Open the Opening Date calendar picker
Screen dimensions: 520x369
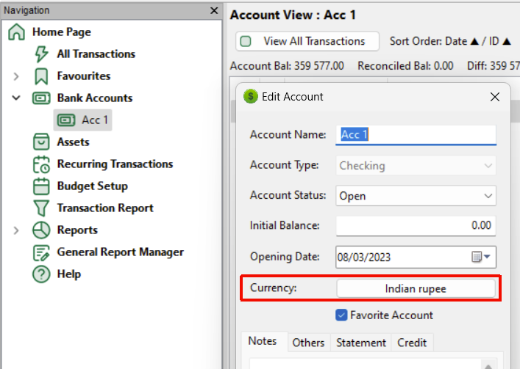pyautogui.click(x=481, y=257)
